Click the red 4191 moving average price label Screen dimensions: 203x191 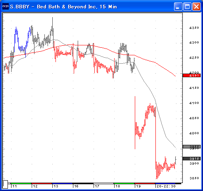[x=192, y=76]
